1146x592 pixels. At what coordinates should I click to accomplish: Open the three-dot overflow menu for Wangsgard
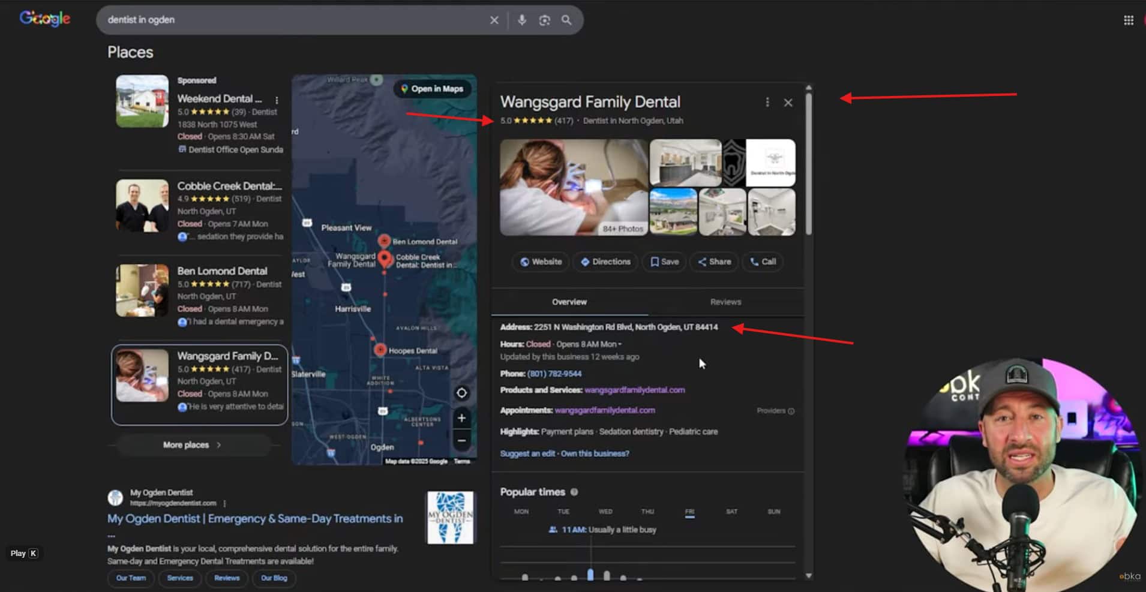(x=767, y=102)
